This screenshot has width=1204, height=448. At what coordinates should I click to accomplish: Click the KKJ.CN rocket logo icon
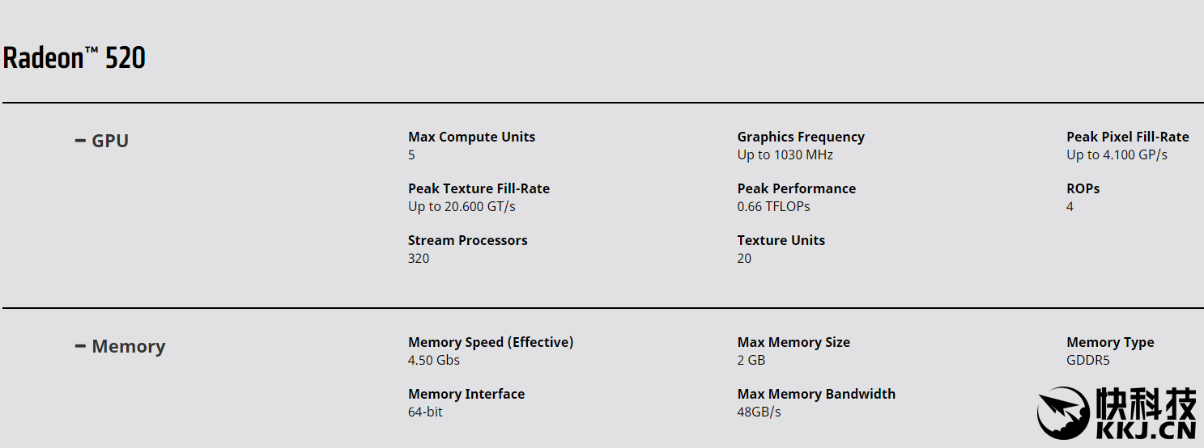pos(1062,412)
